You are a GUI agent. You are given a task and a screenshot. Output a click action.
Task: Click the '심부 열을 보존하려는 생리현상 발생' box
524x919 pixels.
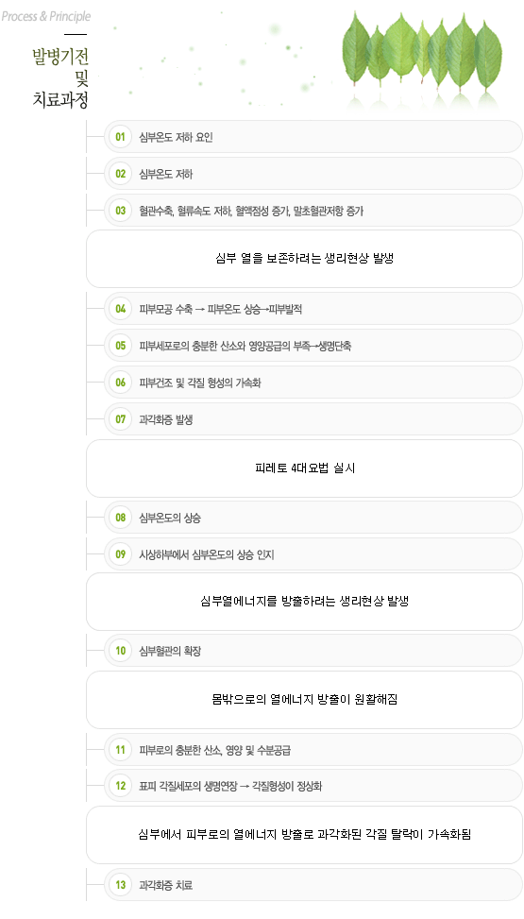coord(304,259)
